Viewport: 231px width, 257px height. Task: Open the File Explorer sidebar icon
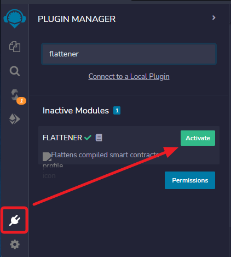click(x=15, y=47)
